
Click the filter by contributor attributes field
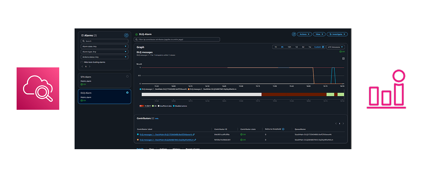(177, 39)
